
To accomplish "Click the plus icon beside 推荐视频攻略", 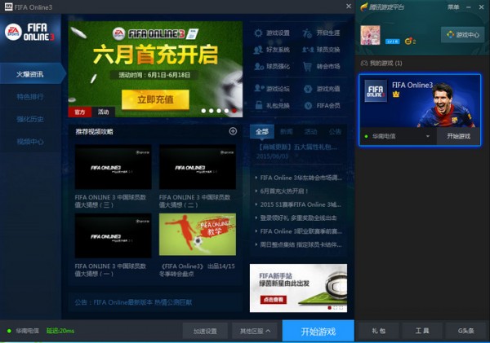I will tap(233, 131).
